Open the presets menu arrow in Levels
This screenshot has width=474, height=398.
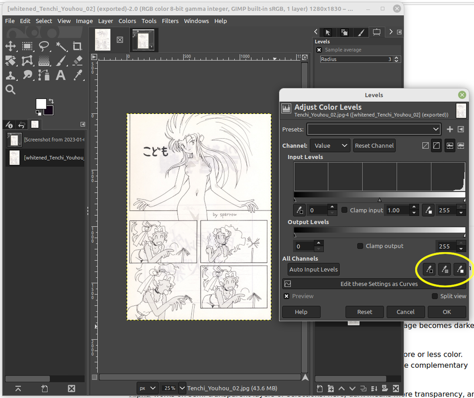461,129
